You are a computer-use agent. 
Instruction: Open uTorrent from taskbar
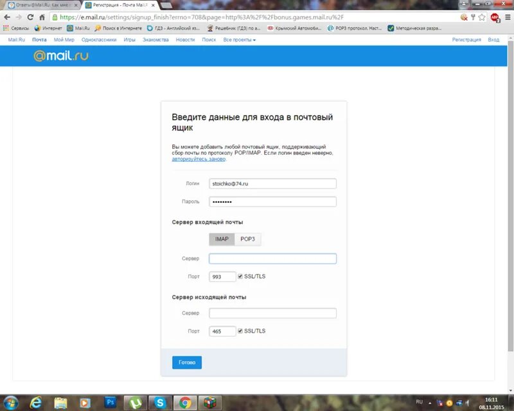[136, 403]
